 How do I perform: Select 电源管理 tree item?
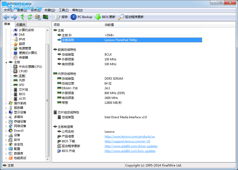click(x=25, y=48)
